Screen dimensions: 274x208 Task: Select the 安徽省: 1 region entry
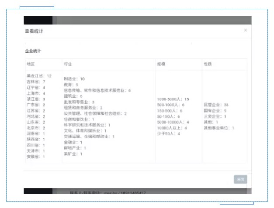pos(35,157)
